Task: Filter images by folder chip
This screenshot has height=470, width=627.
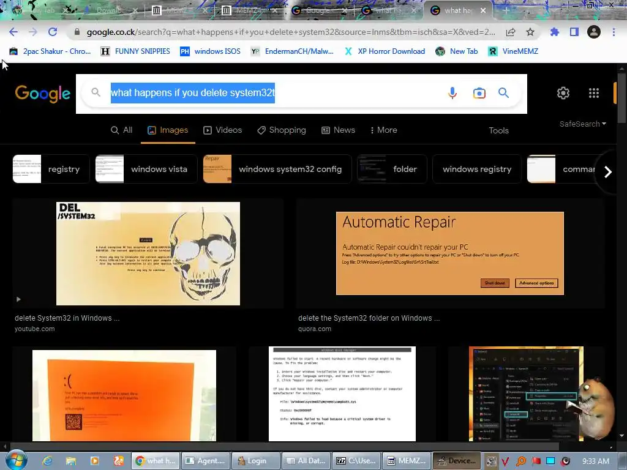Action: click(x=392, y=169)
